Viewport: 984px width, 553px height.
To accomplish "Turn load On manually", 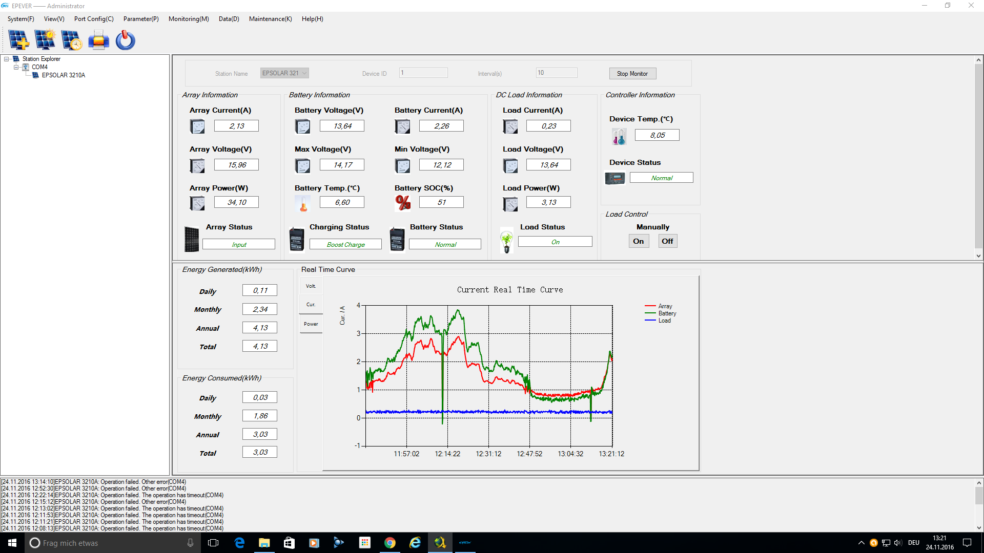I will click(639, 241).
